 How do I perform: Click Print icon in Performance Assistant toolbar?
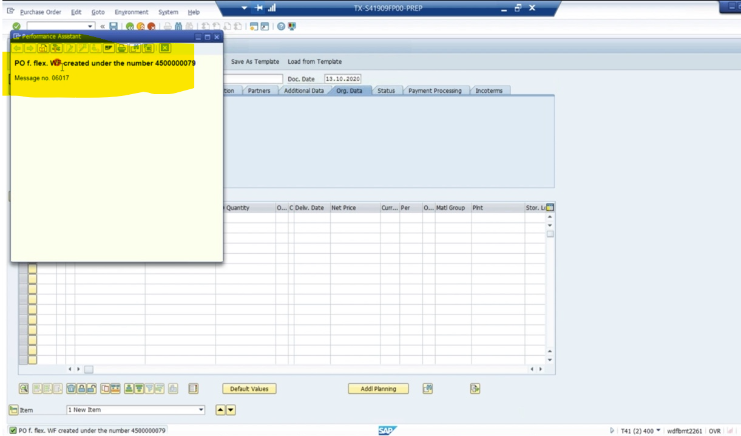click(x=121, y=49)
